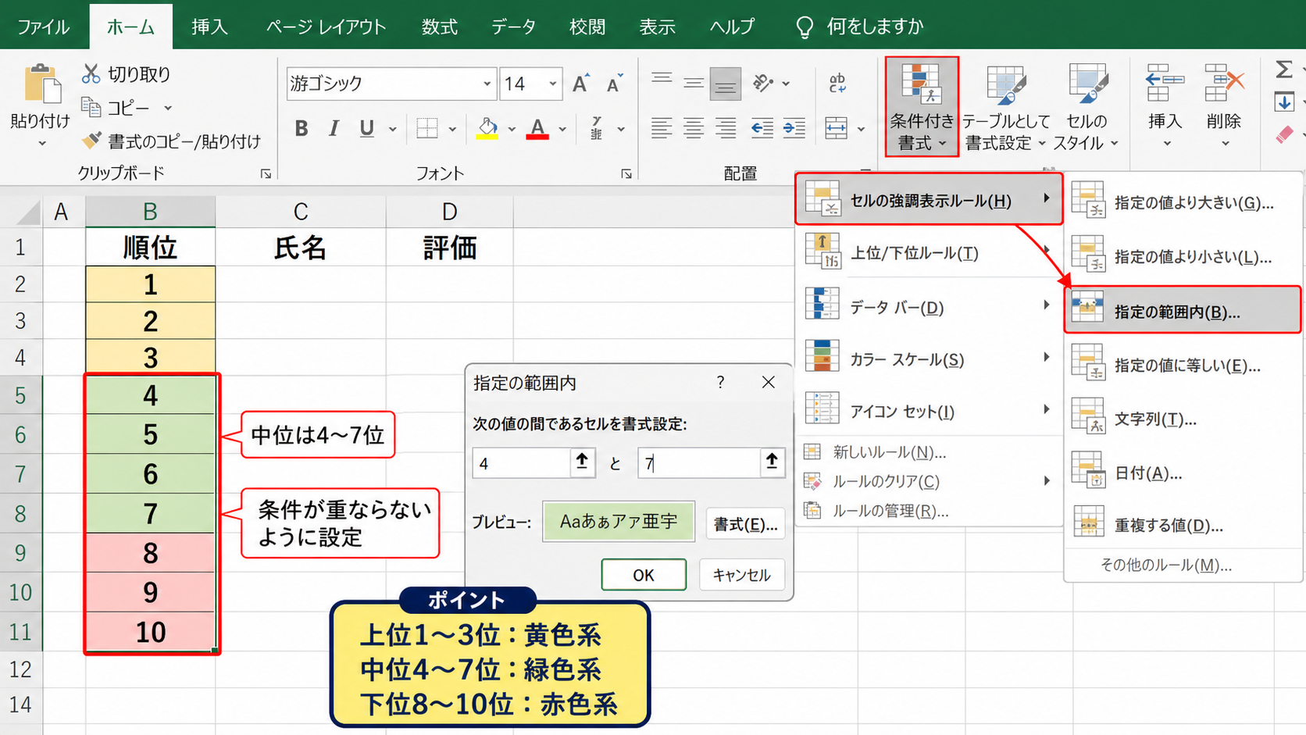Open 条件付き書式 conditional formatting
Image resolution: width=1306 pixels, height=735 pixels.
coord(922,107)
